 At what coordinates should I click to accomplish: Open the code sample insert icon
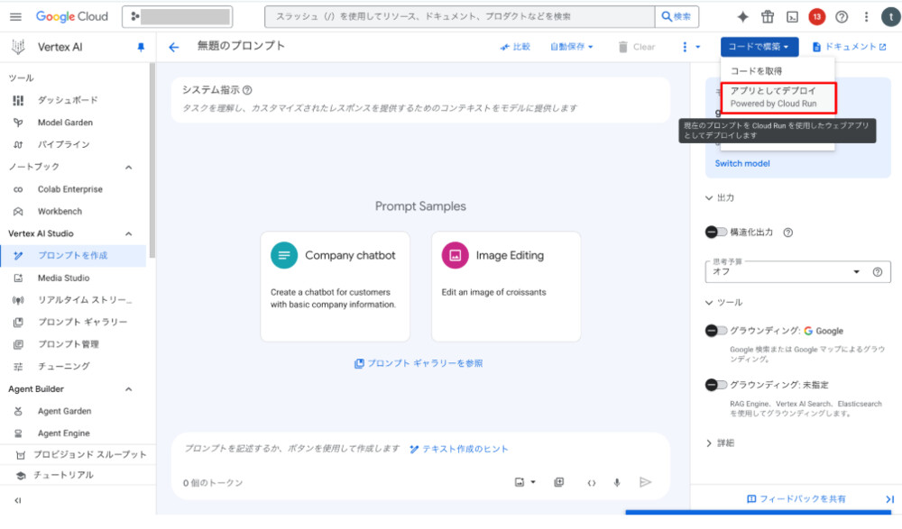pyautogui.click(x=591, y=482)
